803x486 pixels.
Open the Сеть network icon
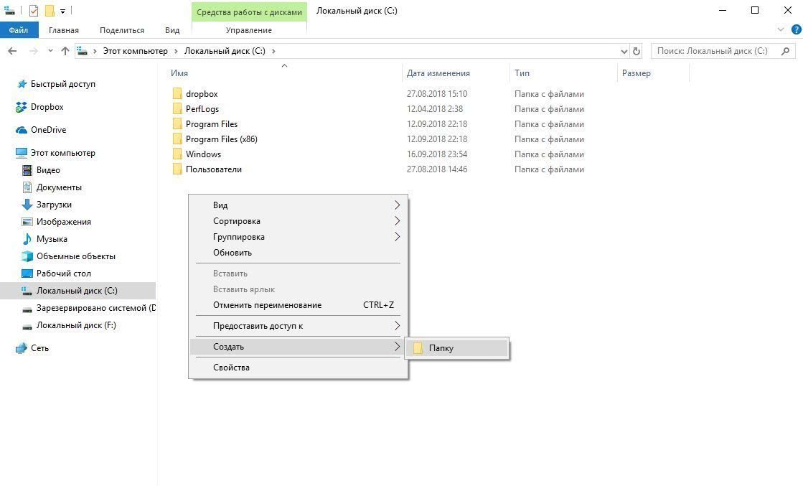pos(22,348)
